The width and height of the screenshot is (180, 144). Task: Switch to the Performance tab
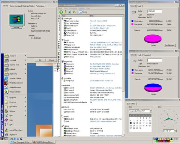click(x=40, y=6)
